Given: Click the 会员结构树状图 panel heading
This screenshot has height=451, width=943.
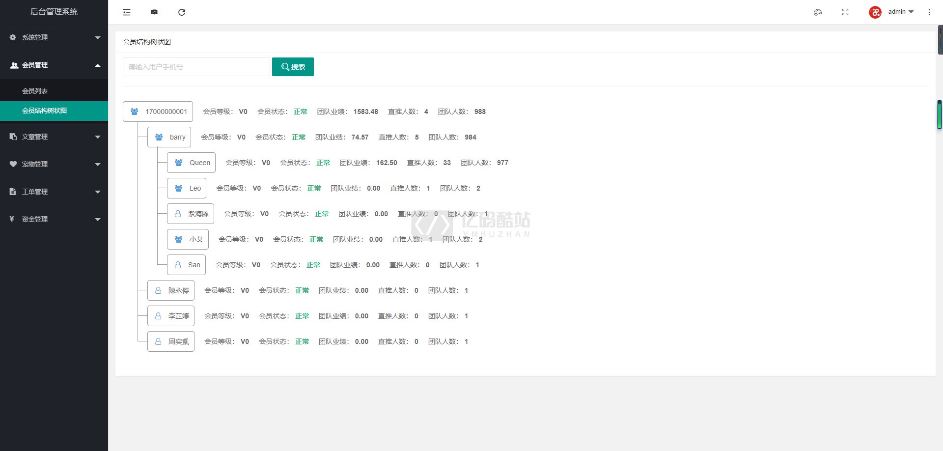Looking at the screenshot, I should [147, 42].
